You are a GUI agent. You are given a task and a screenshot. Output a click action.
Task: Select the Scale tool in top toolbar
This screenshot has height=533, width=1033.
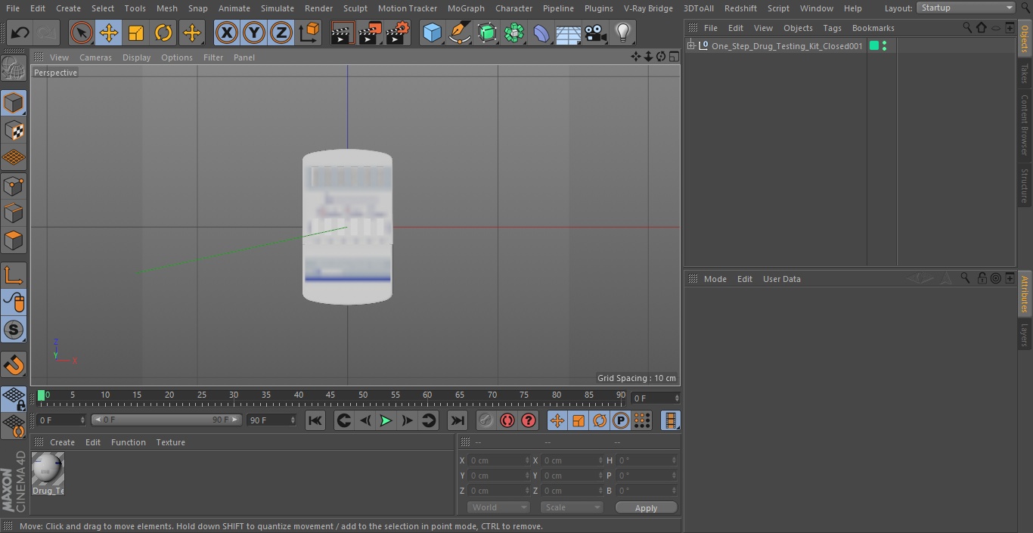pyautogui.click(x=136, y=33)
